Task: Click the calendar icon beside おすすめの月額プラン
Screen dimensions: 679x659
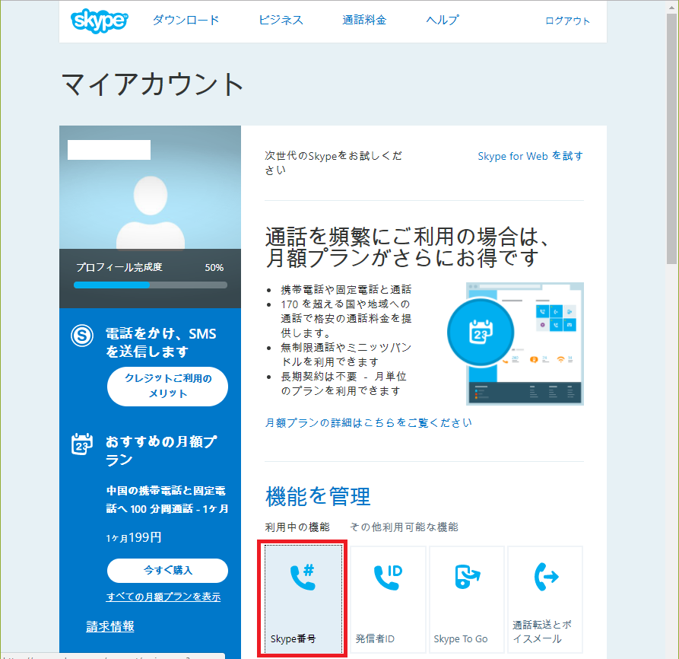Action: [x=82, y=444]
